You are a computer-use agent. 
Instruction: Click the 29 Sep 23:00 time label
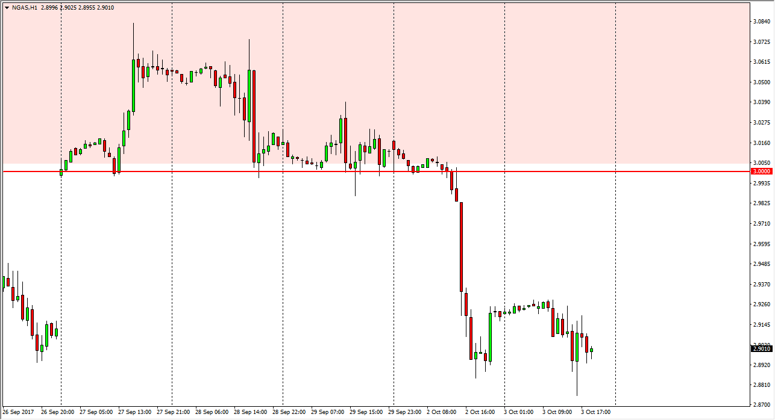coord(403,412)
